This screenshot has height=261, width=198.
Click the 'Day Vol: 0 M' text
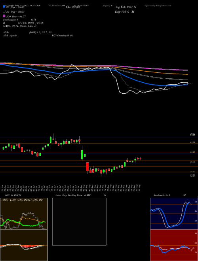124,11
